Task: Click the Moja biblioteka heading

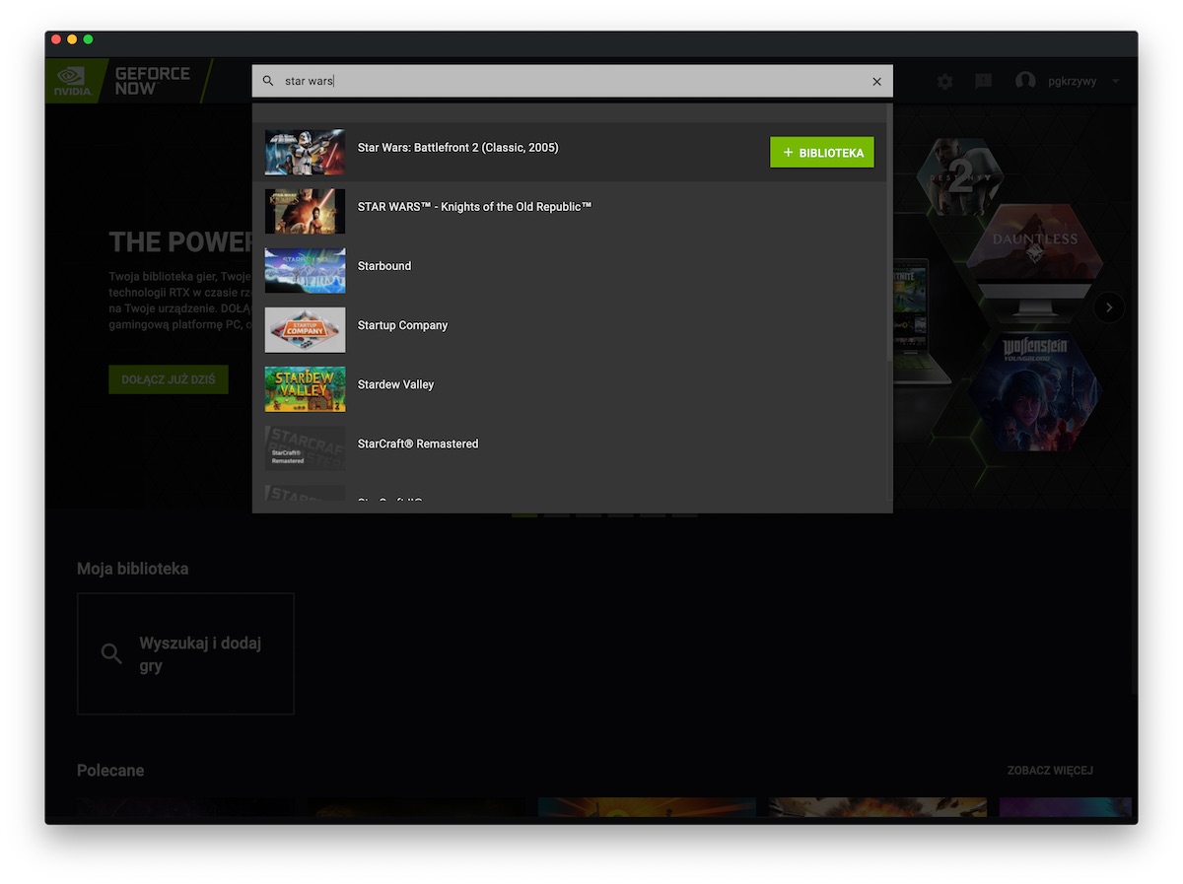Action: [132, 569]
